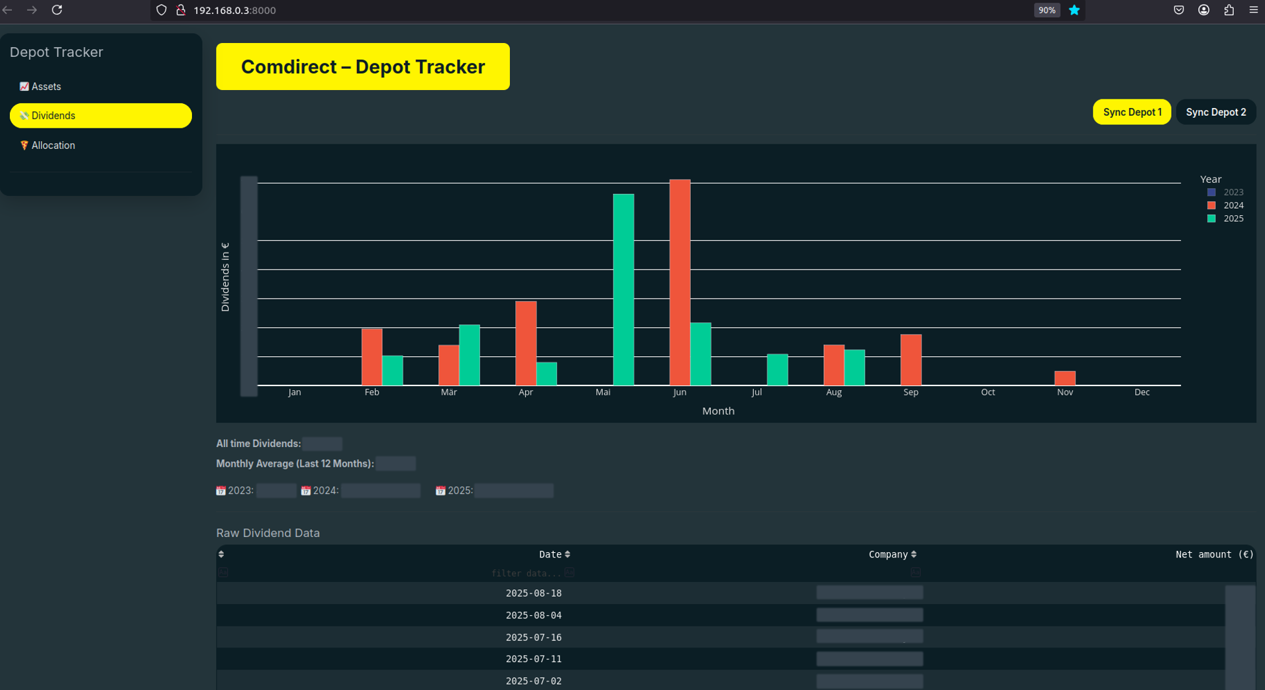
Task: Toggle case sensitivity icon in Company filter
Action: (915, 573)
